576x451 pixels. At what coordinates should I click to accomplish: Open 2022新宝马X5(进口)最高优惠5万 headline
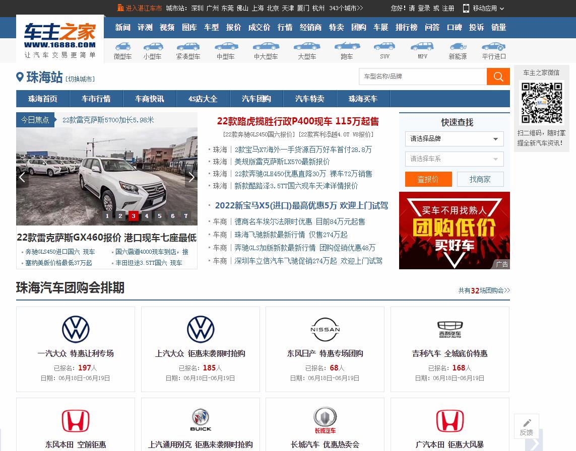click(301, 205)
